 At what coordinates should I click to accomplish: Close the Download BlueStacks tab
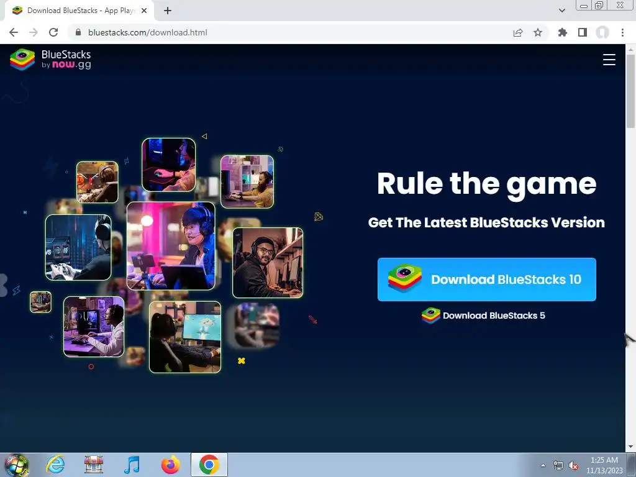pos(144,11)
